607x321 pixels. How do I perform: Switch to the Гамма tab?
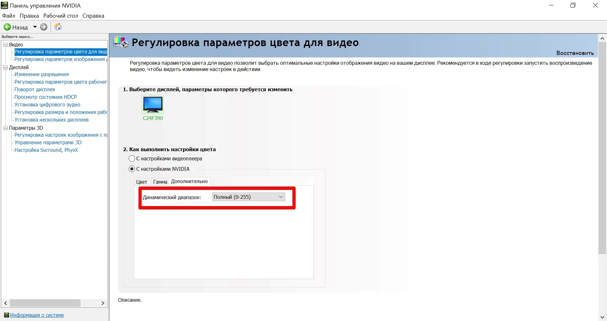tap(160, 182)
